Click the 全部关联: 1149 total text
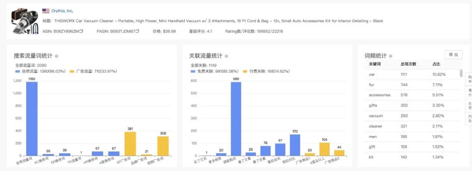 click(204, 65)
